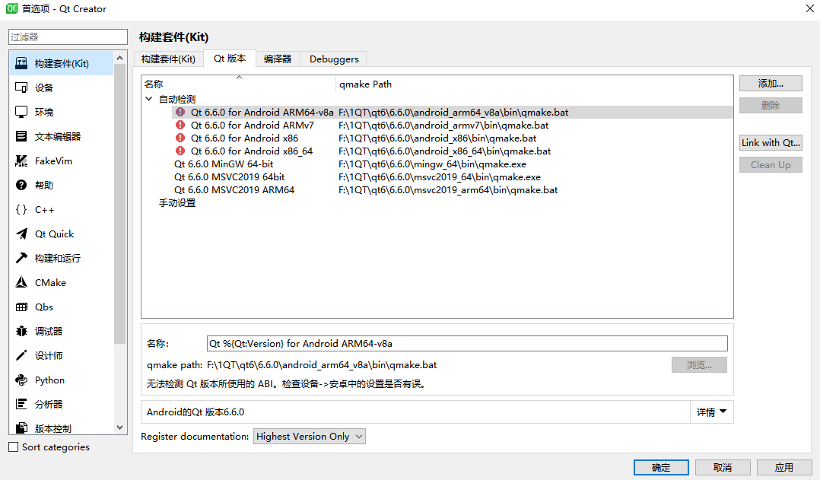Click the 设计师 designer pencil icon
This screenshot has width=820, height=480.
pyautogui.click(x=21, y=355)
